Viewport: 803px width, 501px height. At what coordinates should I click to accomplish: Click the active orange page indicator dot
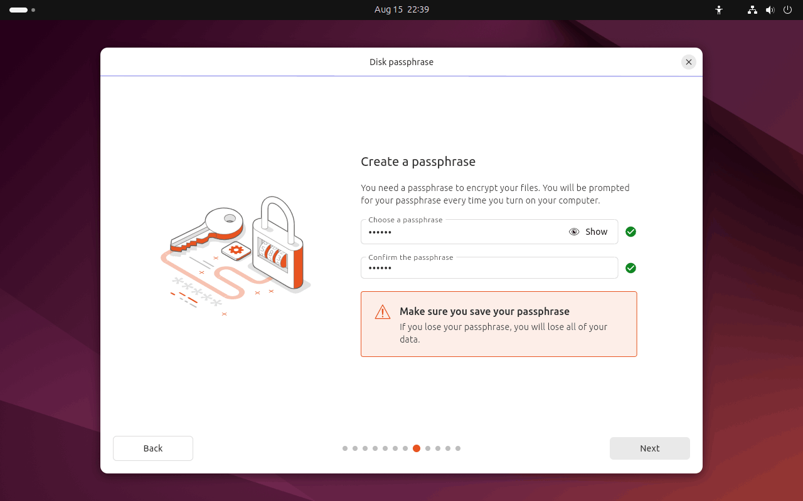417,448
